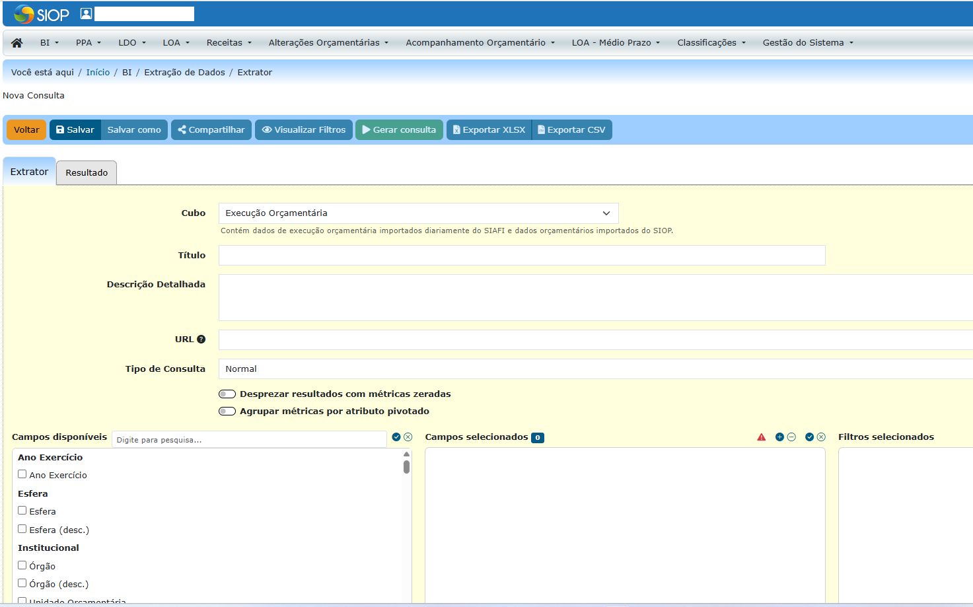Click the check icon in Campos selecionados
Viewport: 973px width, 607px height.
click(x=809, y=437)
